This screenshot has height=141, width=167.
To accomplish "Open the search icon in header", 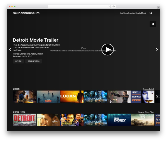I will [x=151, y=13].
